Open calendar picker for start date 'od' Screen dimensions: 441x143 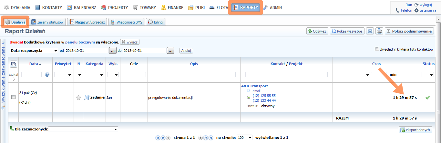113,51
